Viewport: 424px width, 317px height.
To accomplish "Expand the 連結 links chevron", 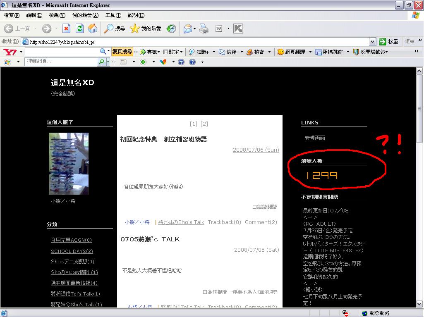I will (420, 40).
